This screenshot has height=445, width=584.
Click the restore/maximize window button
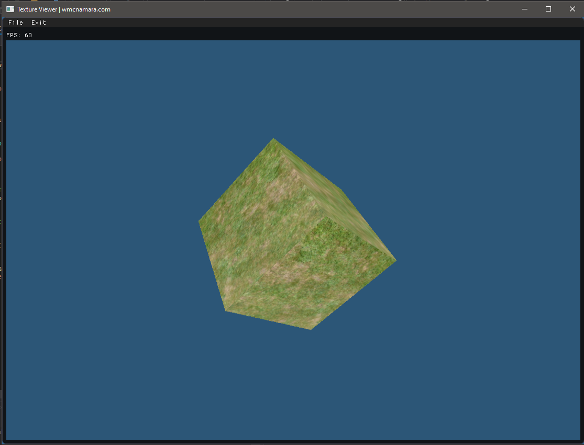tap(548, 9)
